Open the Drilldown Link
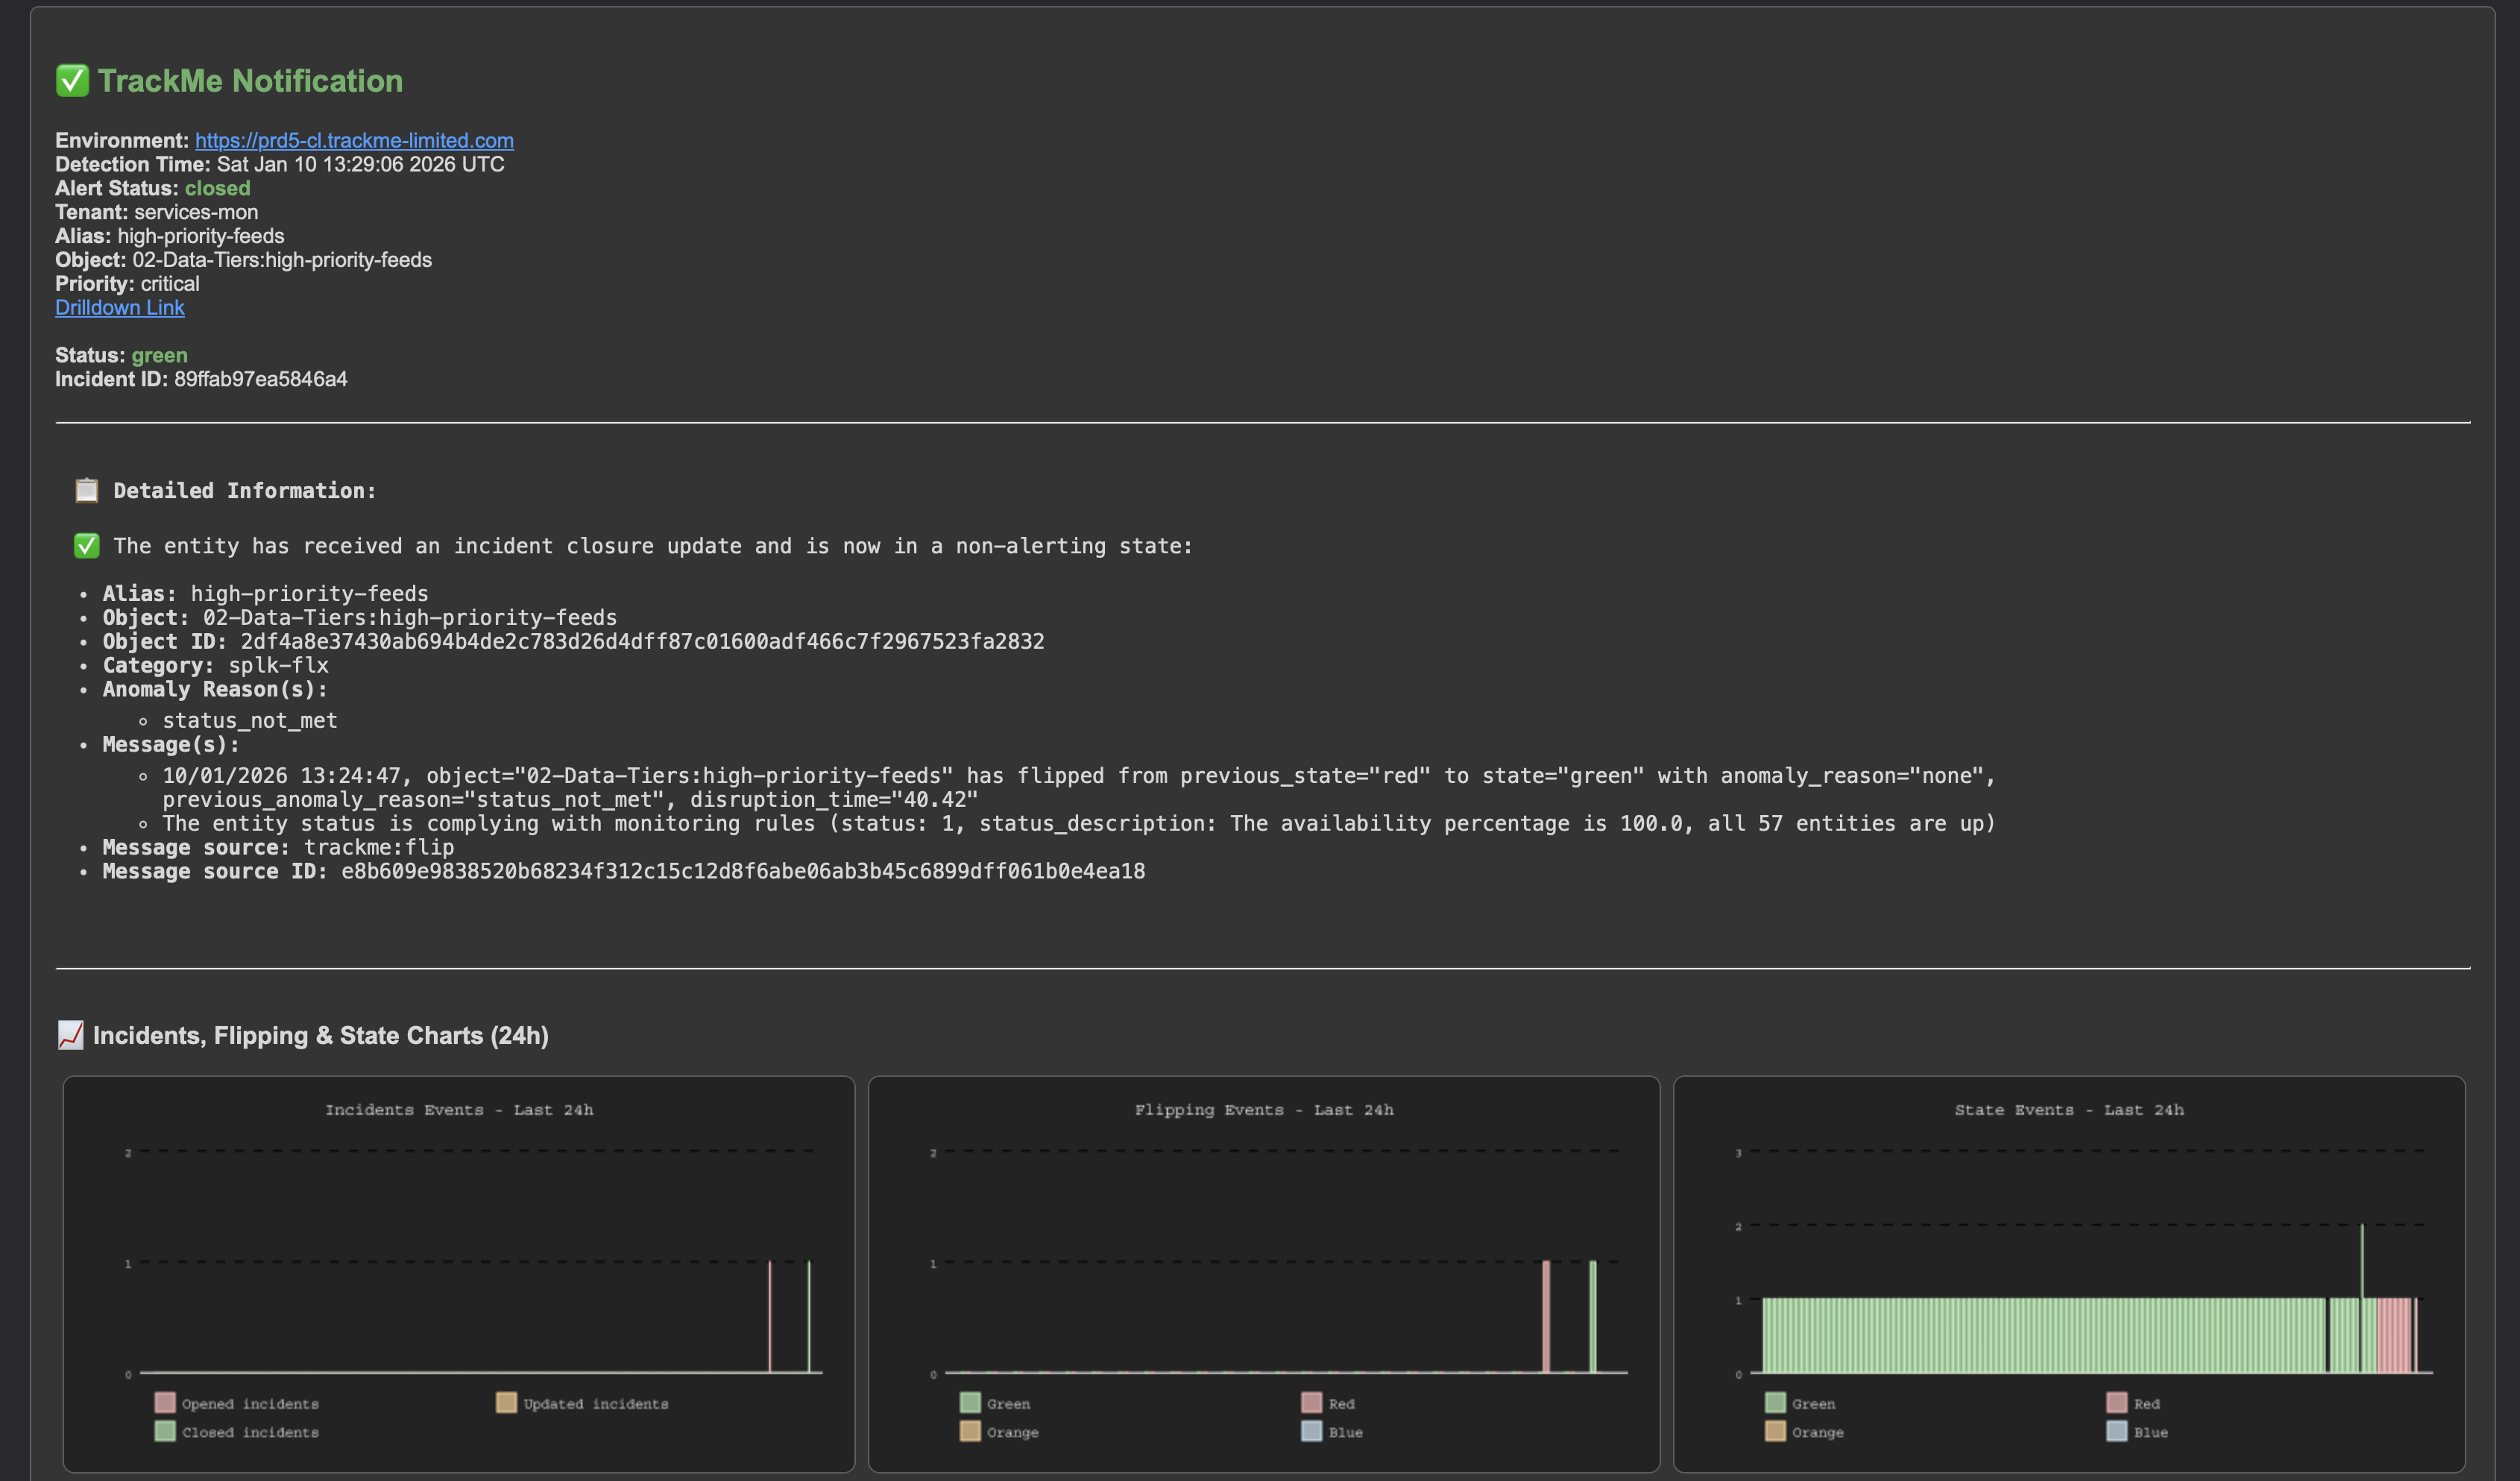The image size is (2520, 1481). pyautogui.click(x=119, y=307)
